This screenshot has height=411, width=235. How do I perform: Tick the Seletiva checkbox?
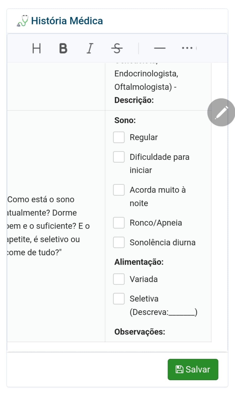[x=119, y=299]
